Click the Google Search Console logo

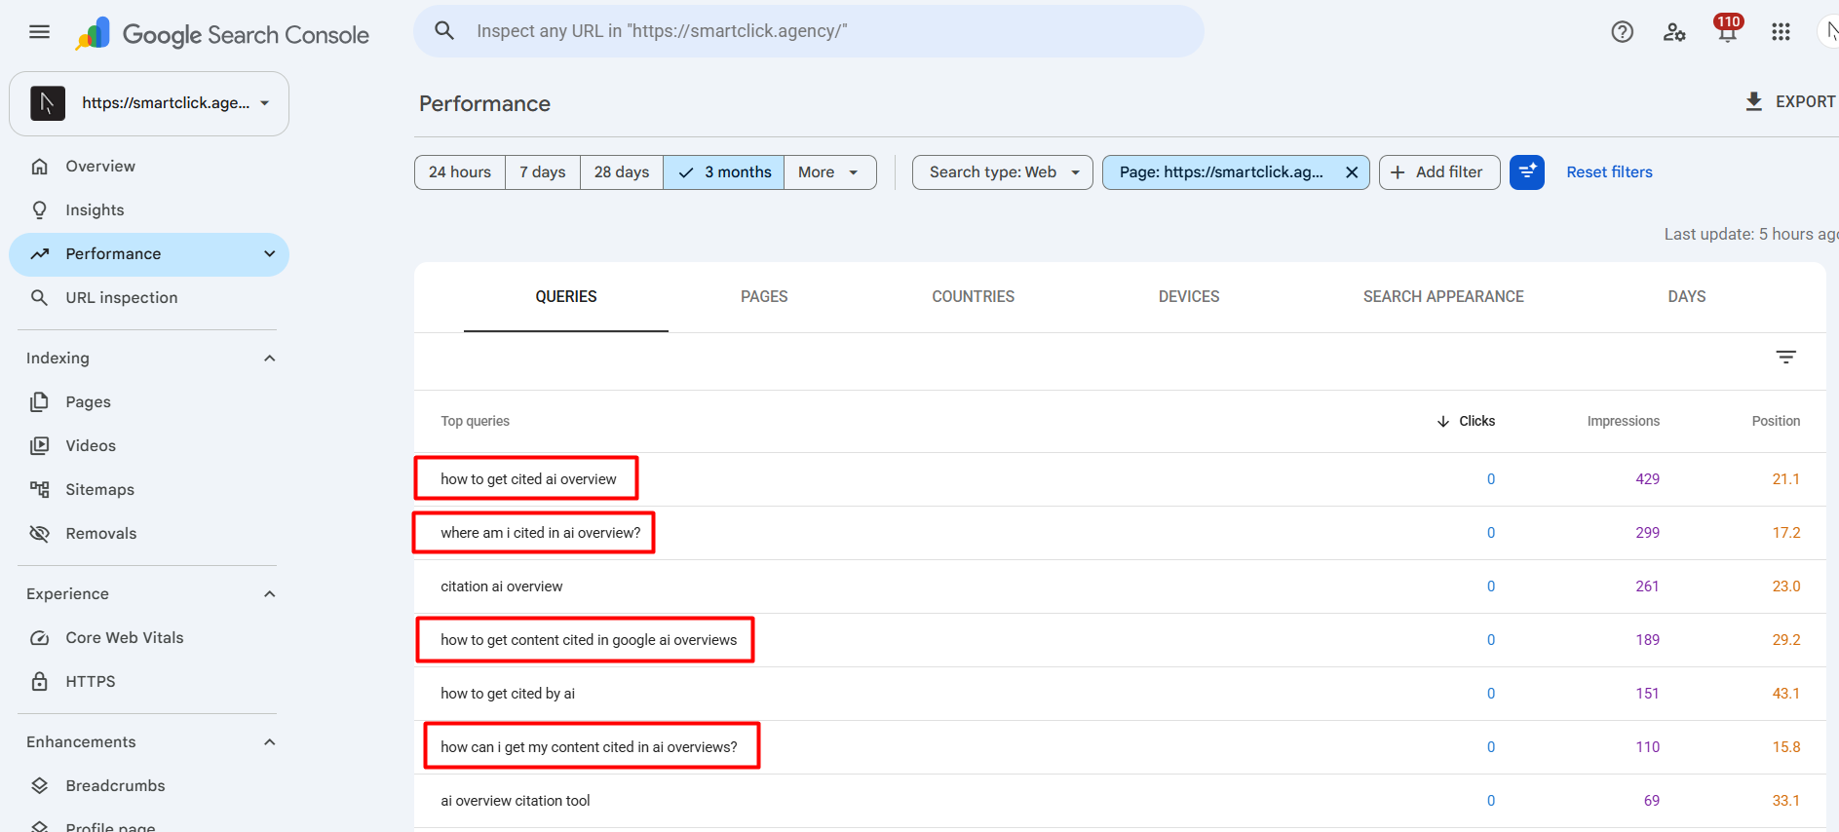click(x=222, y=34)
